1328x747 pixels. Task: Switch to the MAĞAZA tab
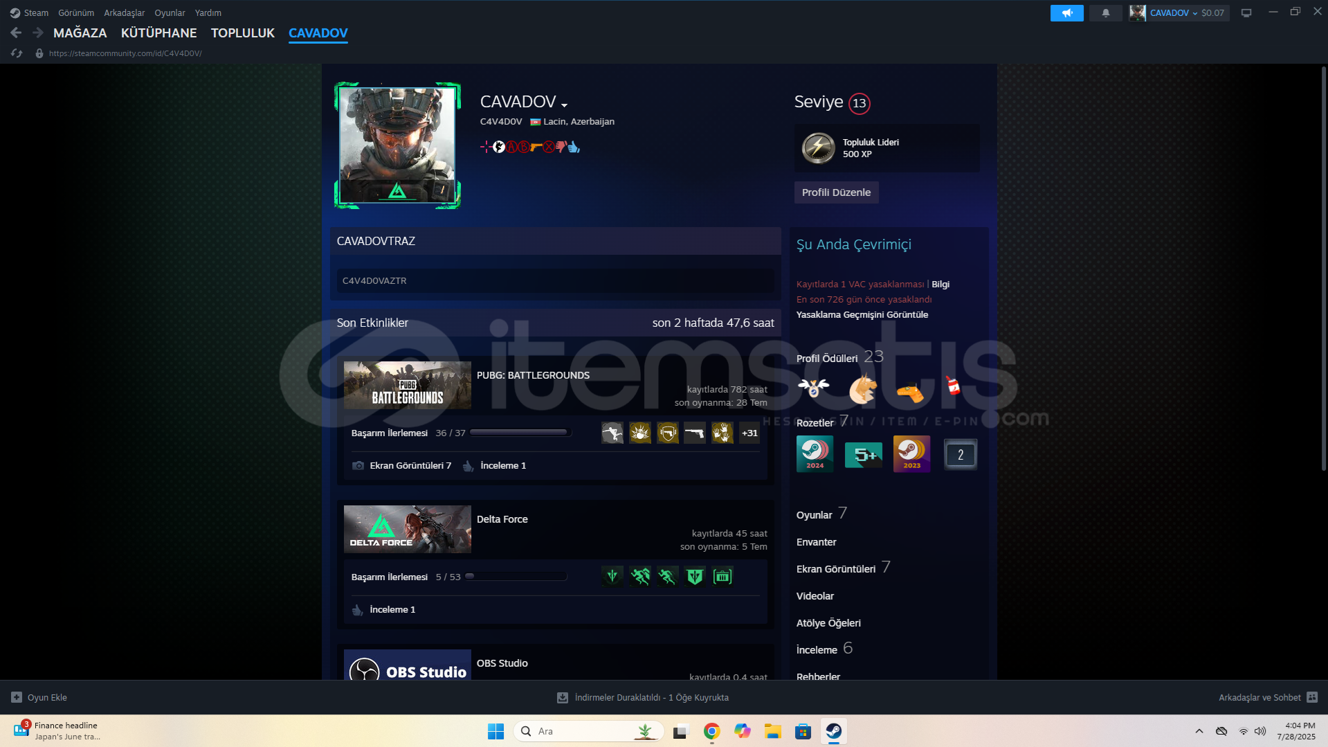80,33
